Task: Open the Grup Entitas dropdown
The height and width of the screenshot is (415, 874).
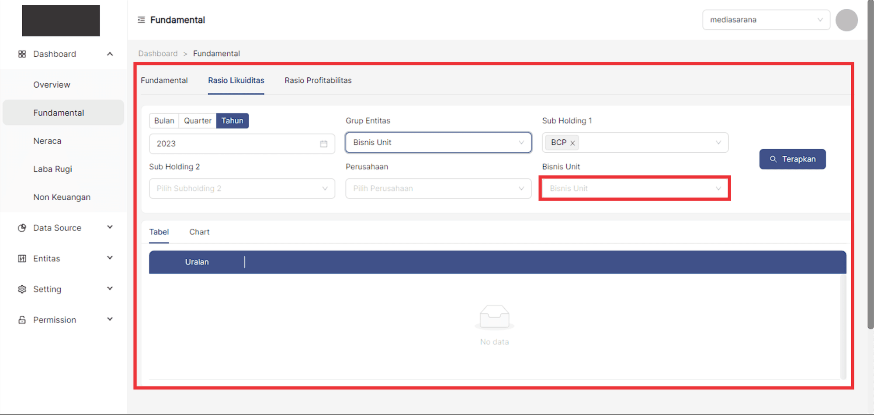Action: tap(438, 143)
